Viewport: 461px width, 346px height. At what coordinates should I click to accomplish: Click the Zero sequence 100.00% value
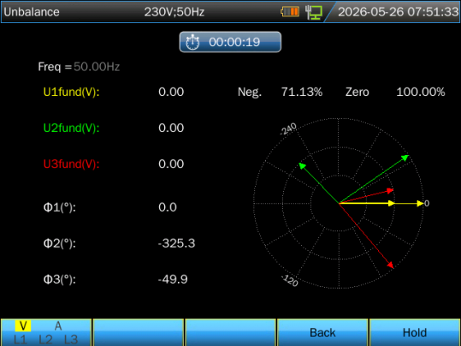coord(421,92)
